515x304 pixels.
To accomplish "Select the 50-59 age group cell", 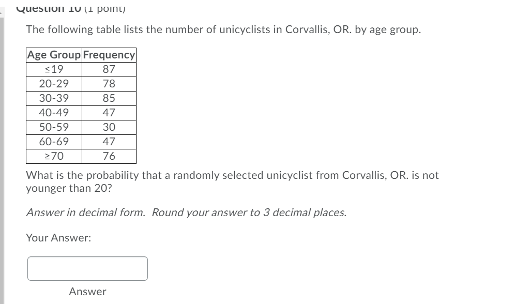I will pyautogui.click(x=54, y=127).
